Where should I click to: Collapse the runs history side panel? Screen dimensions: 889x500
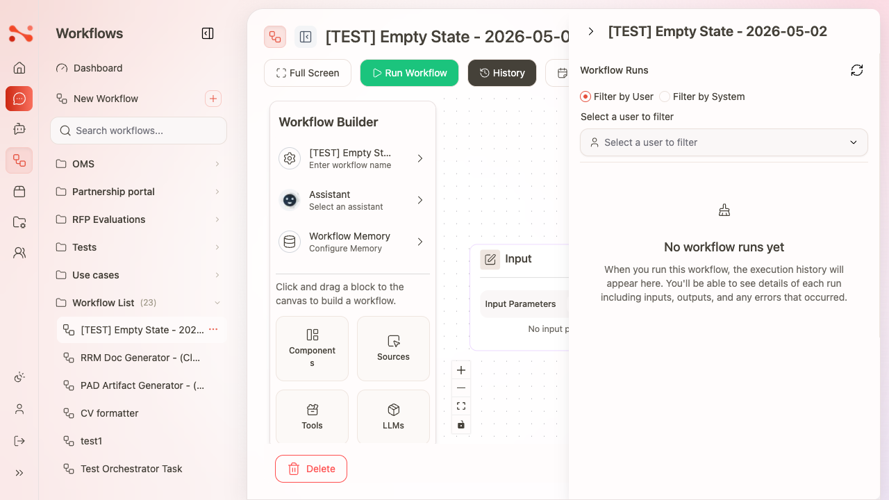[591, 31]
